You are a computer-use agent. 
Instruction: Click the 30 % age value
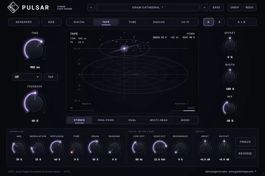click(19, 159)
